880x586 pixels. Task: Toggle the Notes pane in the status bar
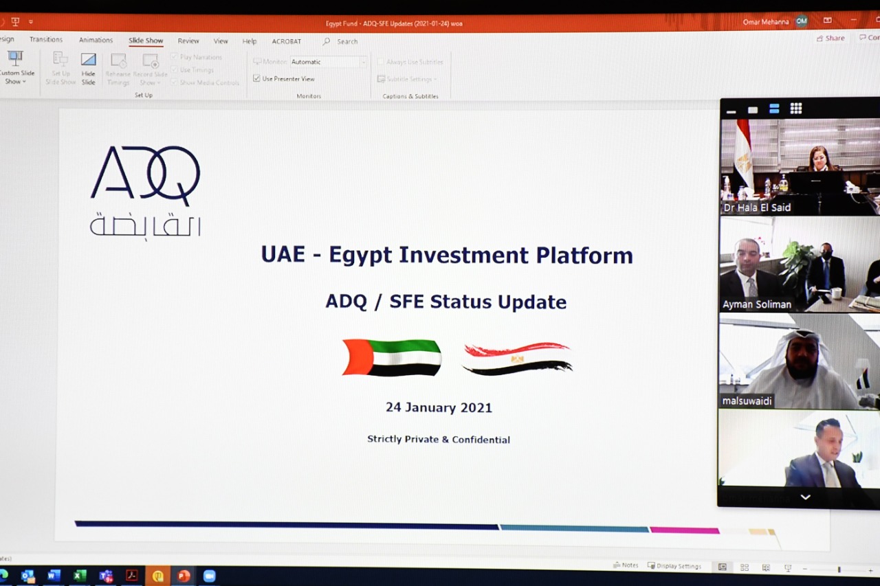[x=626, y=565]
